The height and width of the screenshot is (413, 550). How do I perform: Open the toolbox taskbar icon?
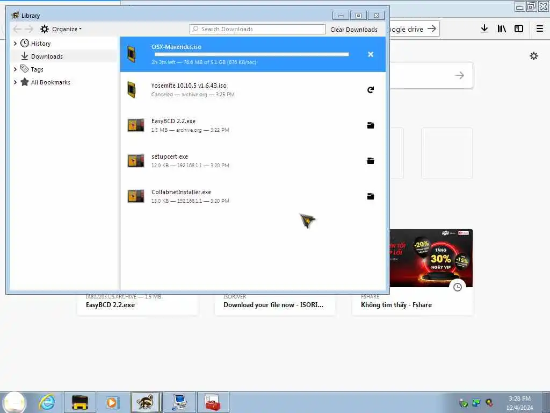212,402
